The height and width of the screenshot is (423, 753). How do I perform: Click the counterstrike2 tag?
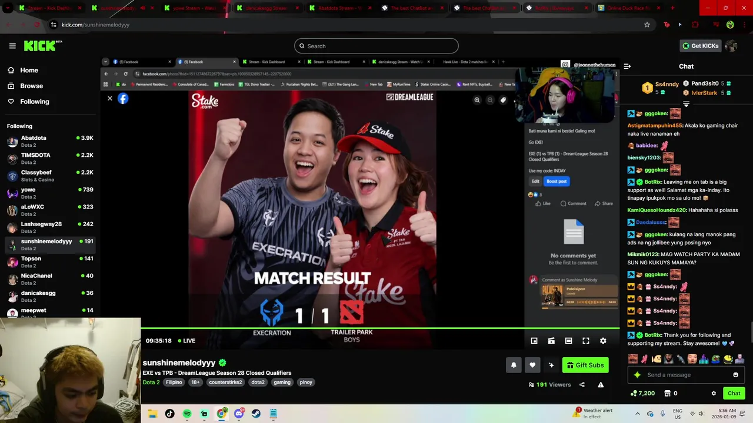(x=225, y=382)
